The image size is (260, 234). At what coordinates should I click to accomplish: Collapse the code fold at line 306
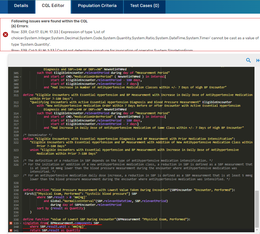click(x=20, y=77)
